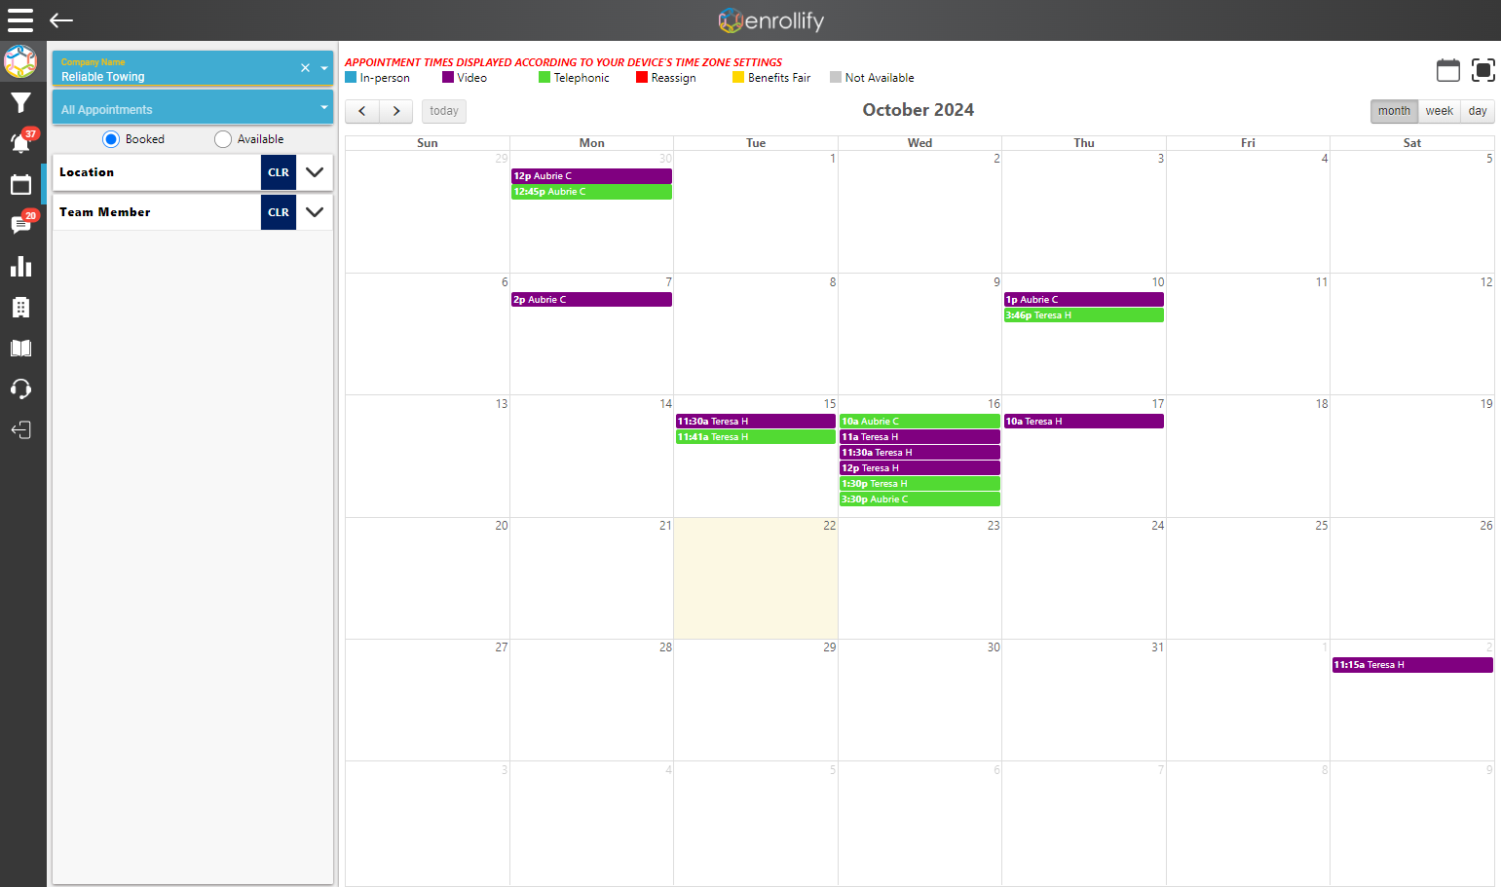Open 3:46p Teresa H appointment
The width and height of the screenshot is (1501, 887).
click(x=1084, y=315)
